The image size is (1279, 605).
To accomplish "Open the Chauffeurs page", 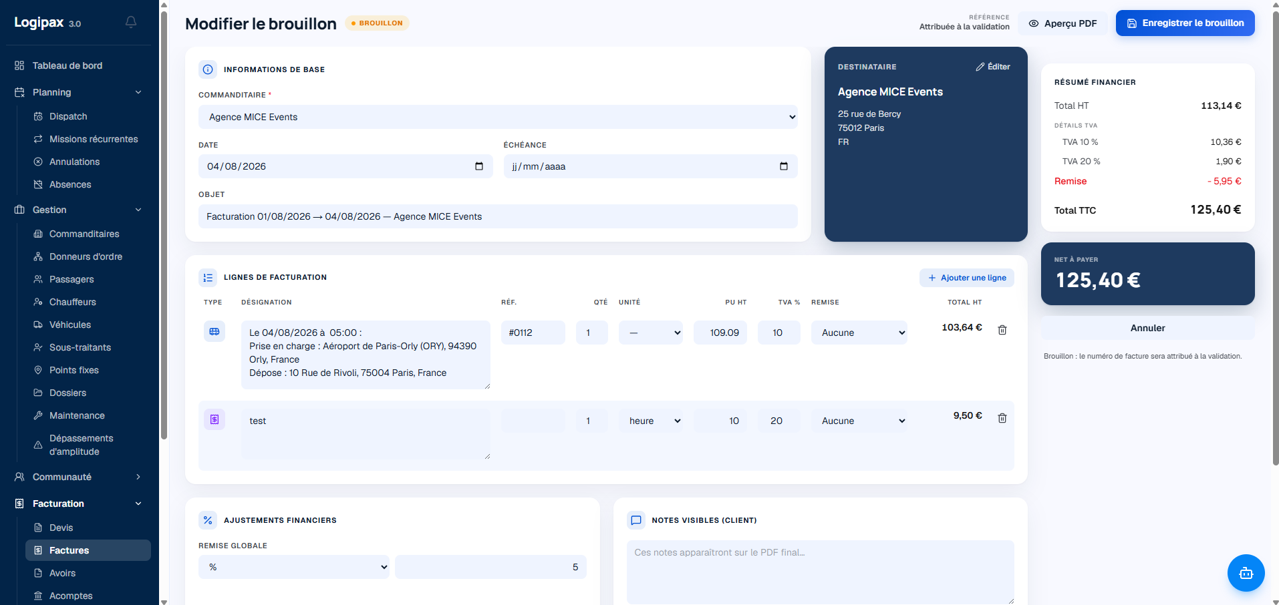I will tap(88, 302).
